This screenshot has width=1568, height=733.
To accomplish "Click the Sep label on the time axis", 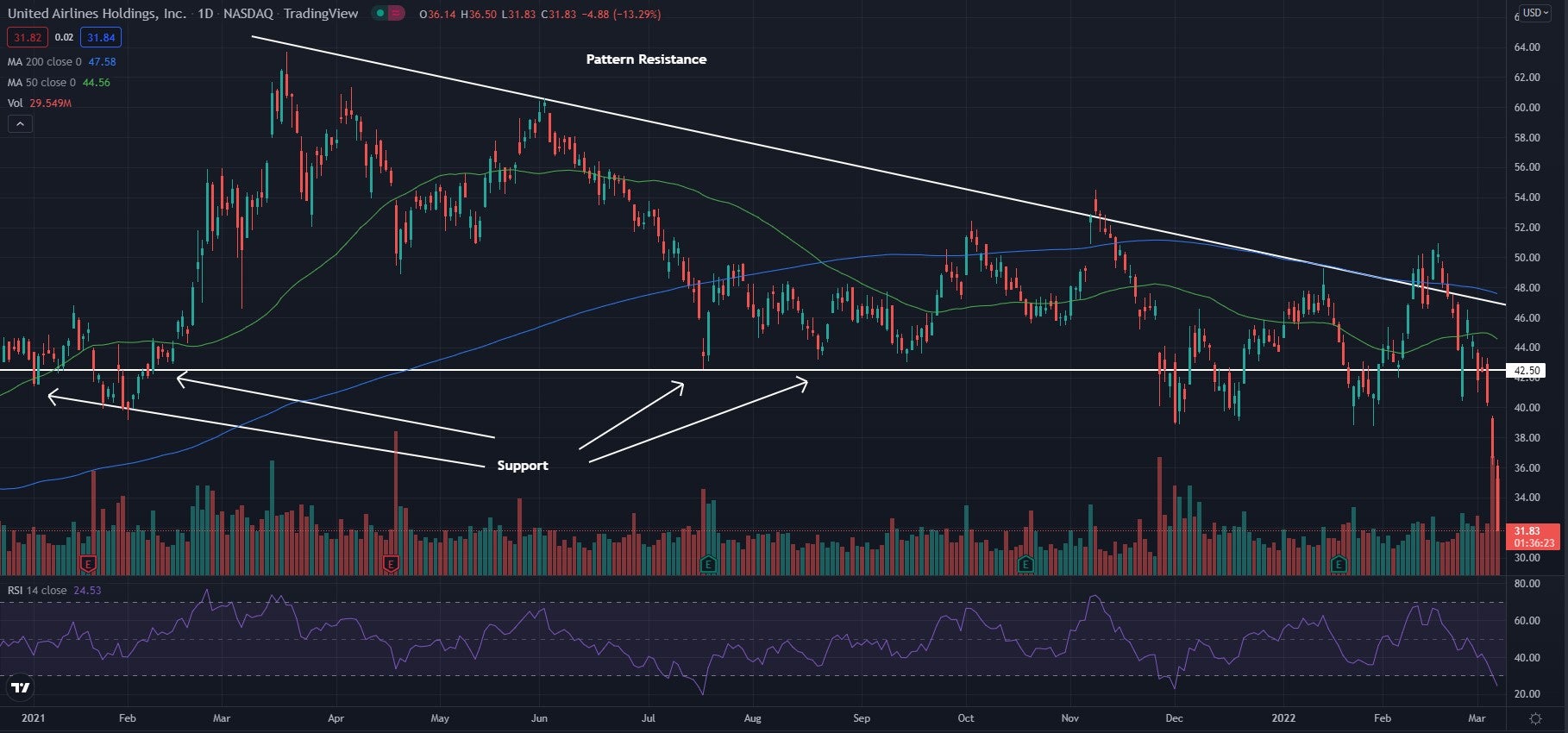I will 862,718.
